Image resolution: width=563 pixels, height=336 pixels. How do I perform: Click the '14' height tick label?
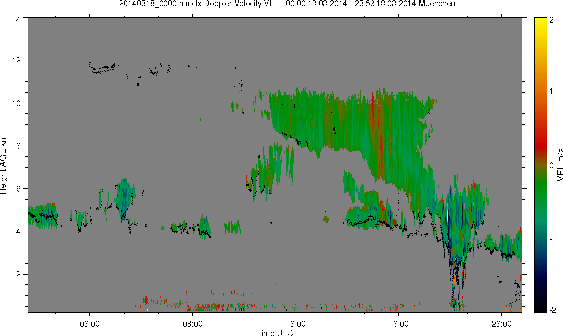click(x=16, y=20)
